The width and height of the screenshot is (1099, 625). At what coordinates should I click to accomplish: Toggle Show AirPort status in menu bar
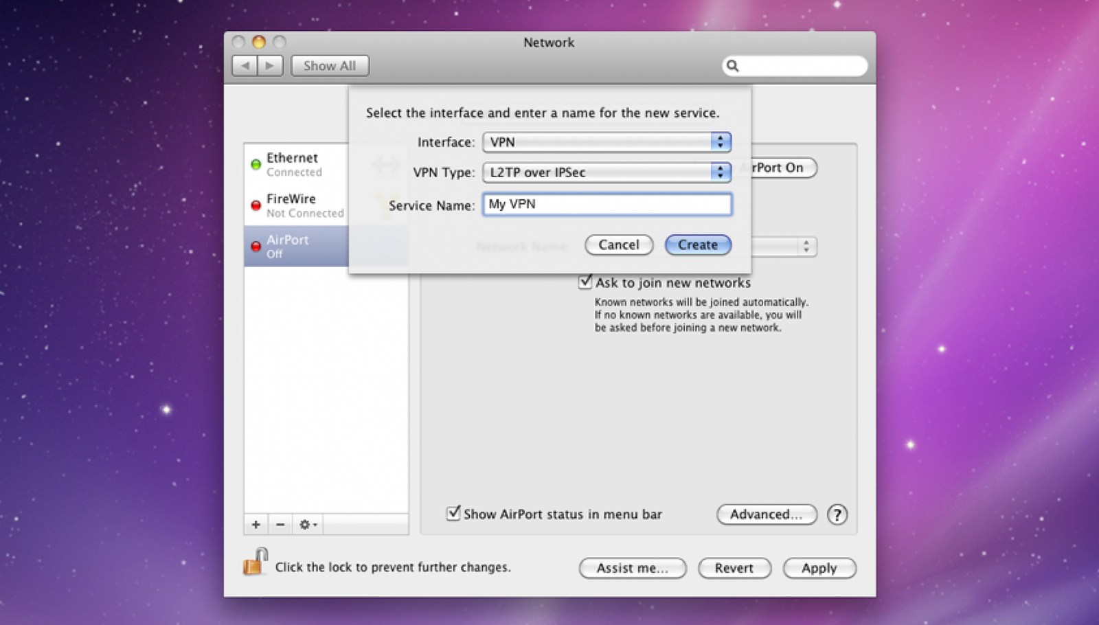tap(453, 513)
